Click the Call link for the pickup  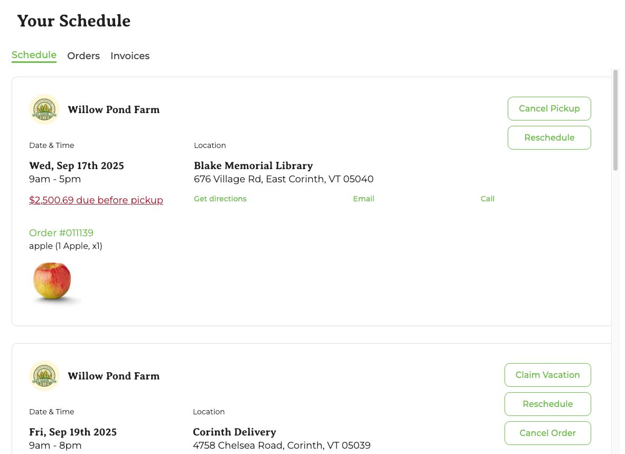(x=488, y=199)
